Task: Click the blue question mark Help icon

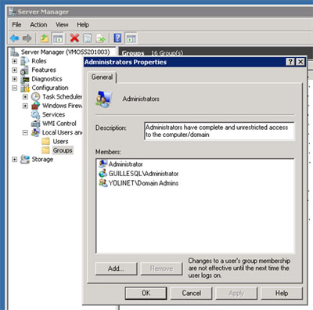Action: pyautogui.click(x=117, y=38)
